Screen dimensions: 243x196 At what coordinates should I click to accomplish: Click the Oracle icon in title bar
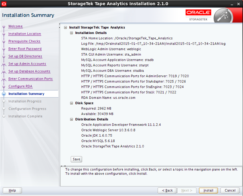pyautogui.click(x=4, y=4)
